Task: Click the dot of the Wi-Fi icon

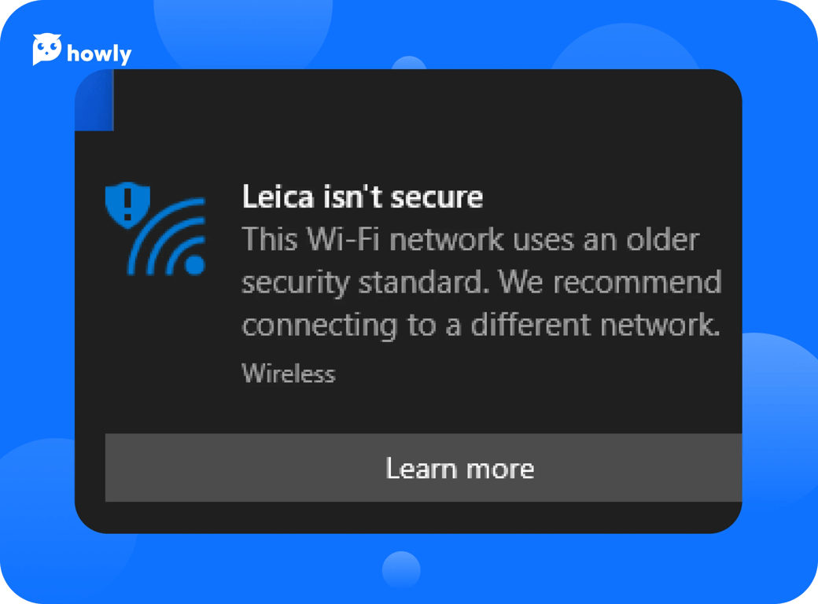Action: pyautogui.click(x=194, y=265)
